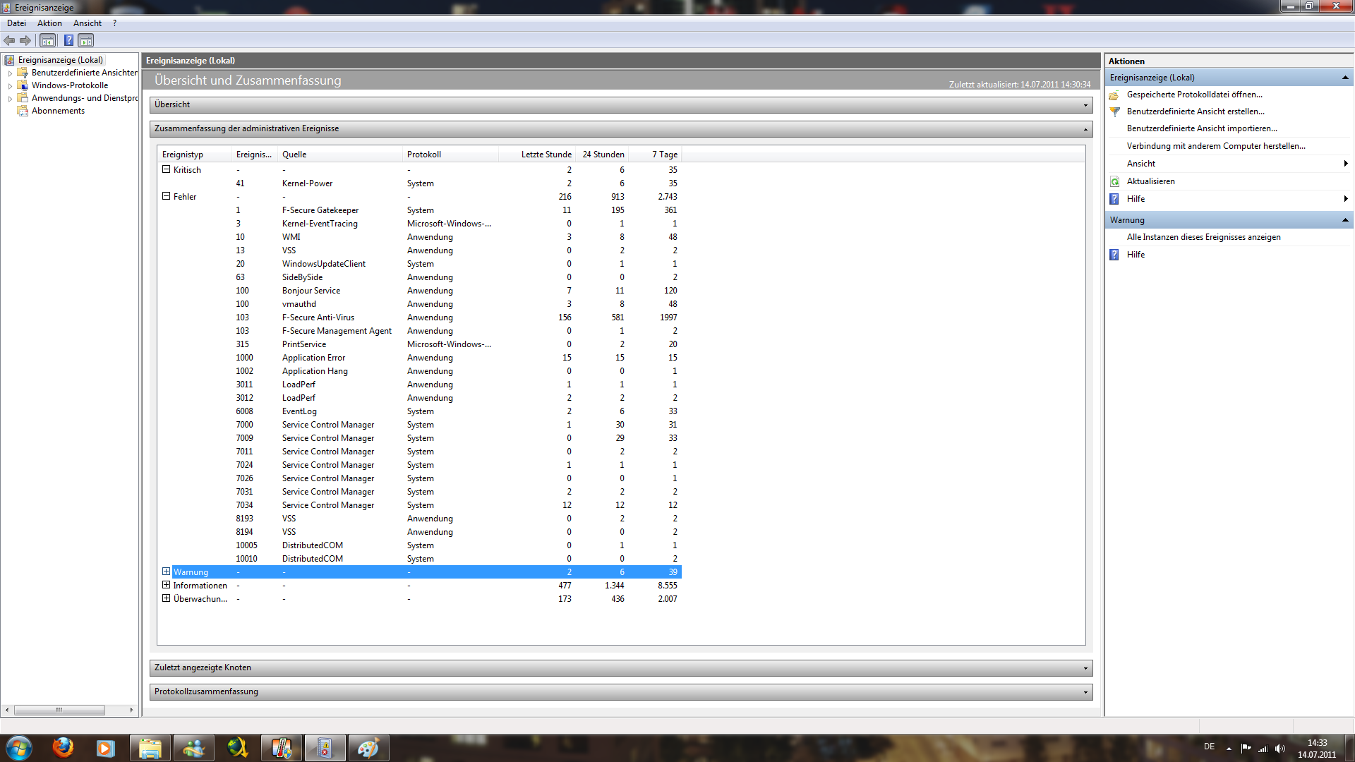Click the blue Help toolbar icon
The width and height of the screenshot is (1355, 762).
(x=68, y=40)
